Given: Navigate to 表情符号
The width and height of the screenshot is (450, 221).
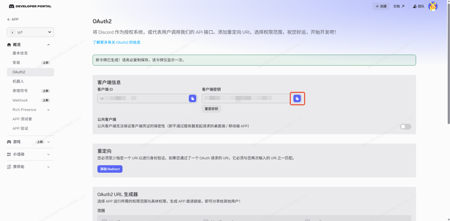Looking at the screenshot, I should pos(31,91).
